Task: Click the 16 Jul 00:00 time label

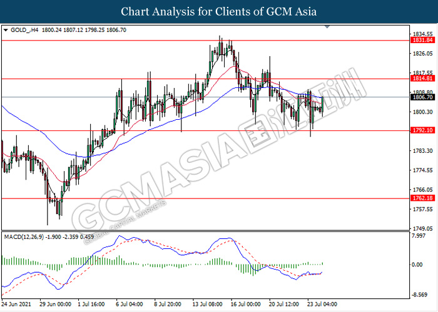Action: pyautogui.click(x=245, y=304)
